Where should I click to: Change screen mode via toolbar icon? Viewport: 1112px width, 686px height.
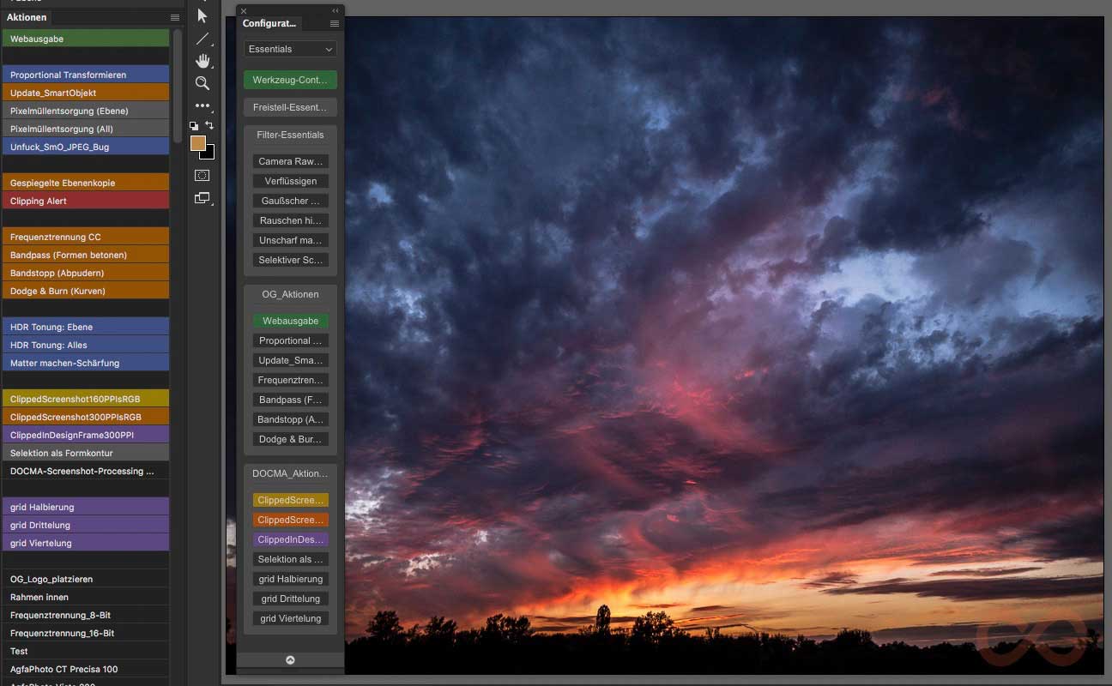click(202, 198)
